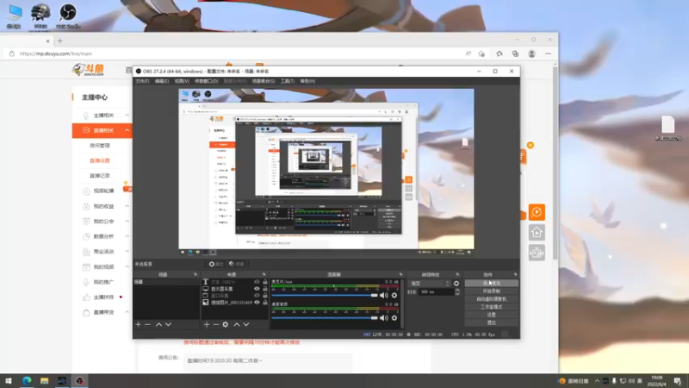
Task: Add a new scene with the Scenes plus icon
Action: [138, 325]
